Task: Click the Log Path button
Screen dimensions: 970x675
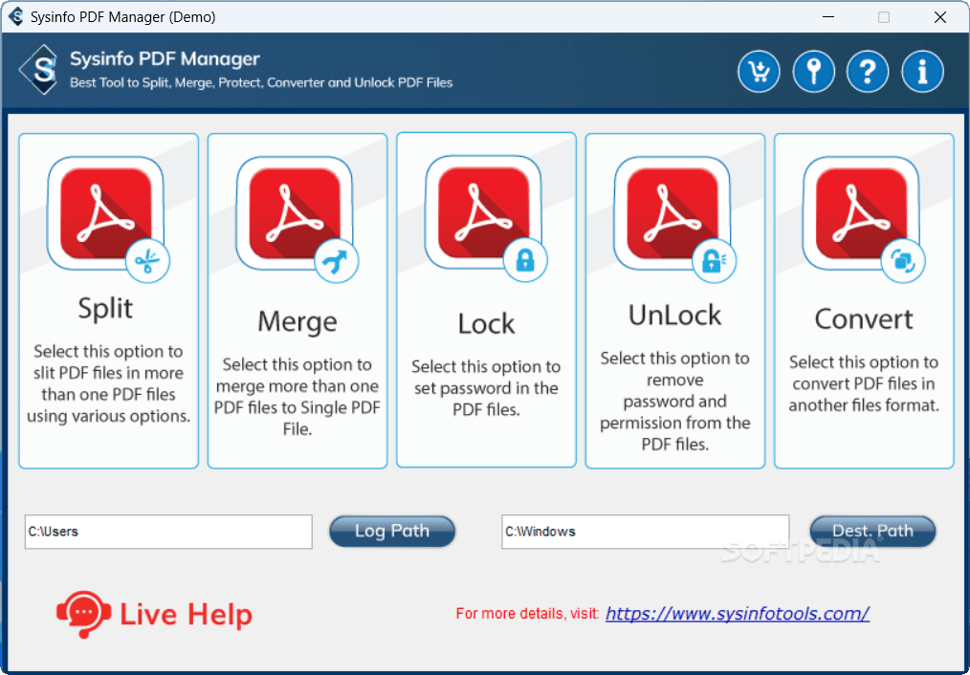Action: 392,531
